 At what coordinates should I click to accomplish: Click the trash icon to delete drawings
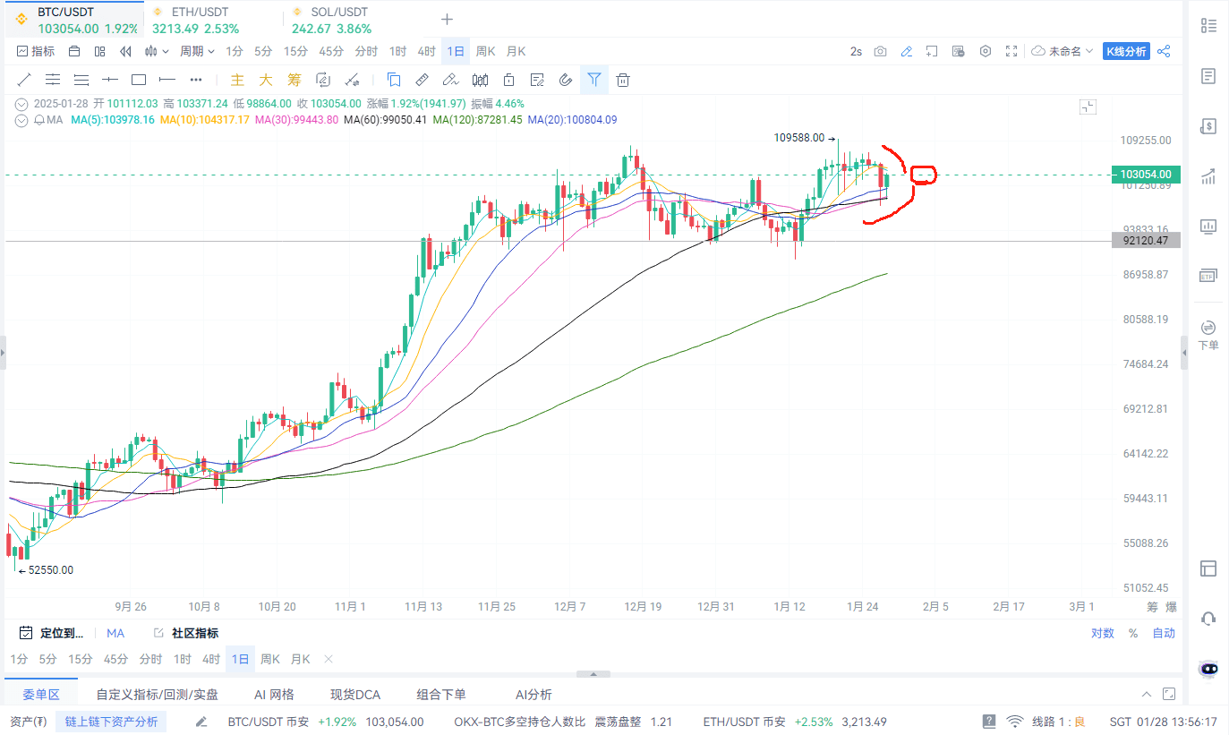coord(623,80)
